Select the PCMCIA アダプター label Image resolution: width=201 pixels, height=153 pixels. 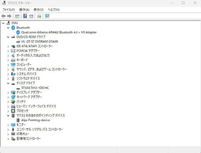pyautogui.click(x=28, y=51)
